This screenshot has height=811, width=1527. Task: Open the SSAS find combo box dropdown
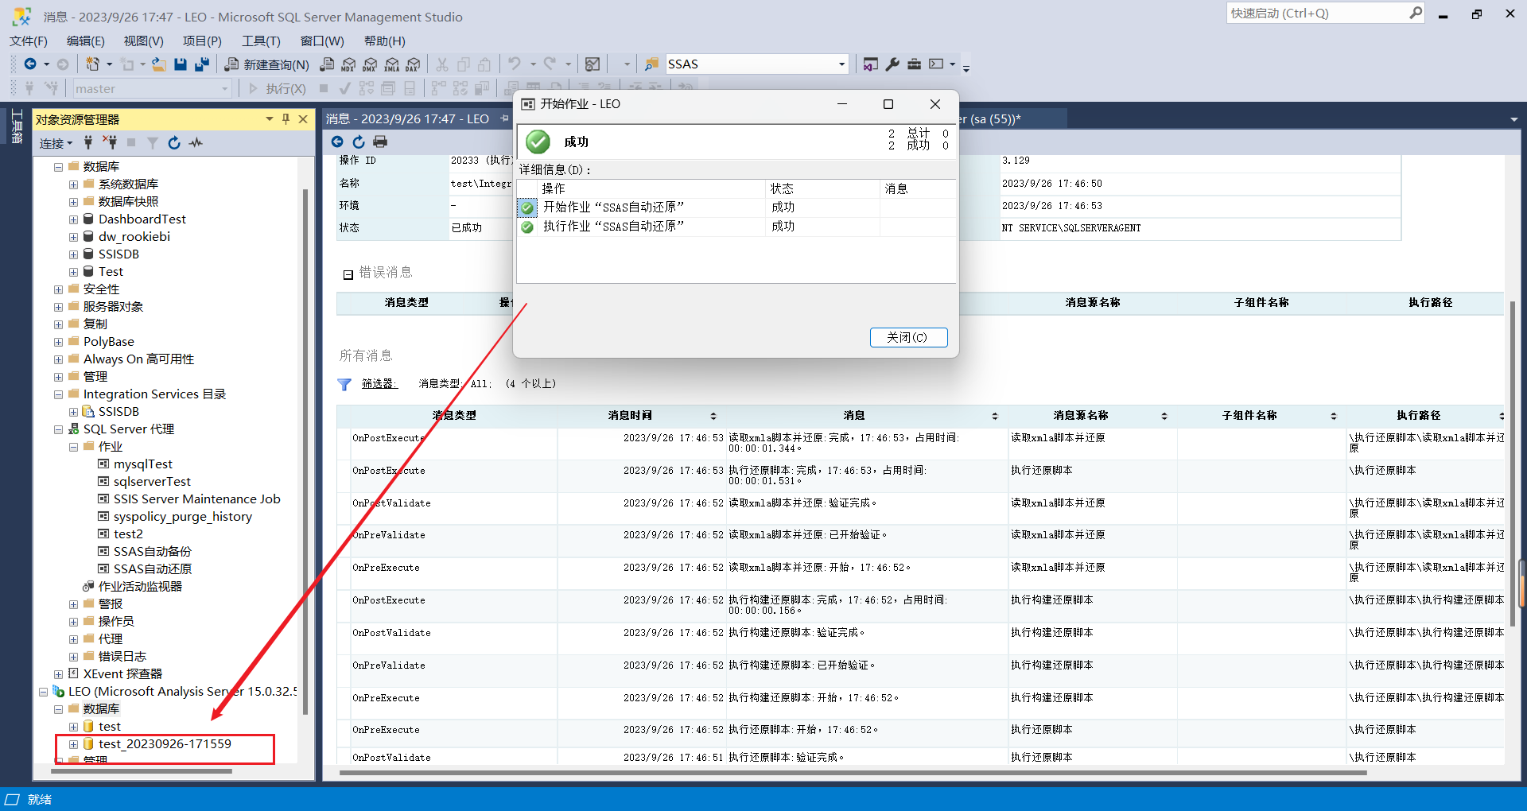tap(841, 64)
